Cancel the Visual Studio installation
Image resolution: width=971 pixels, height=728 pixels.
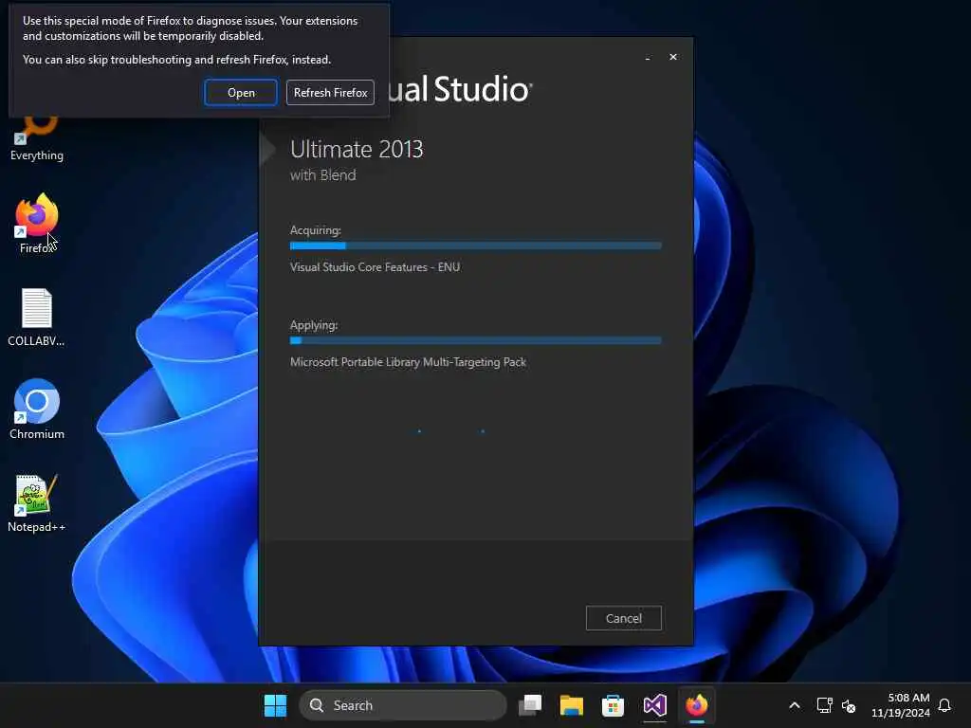[624, 618]
